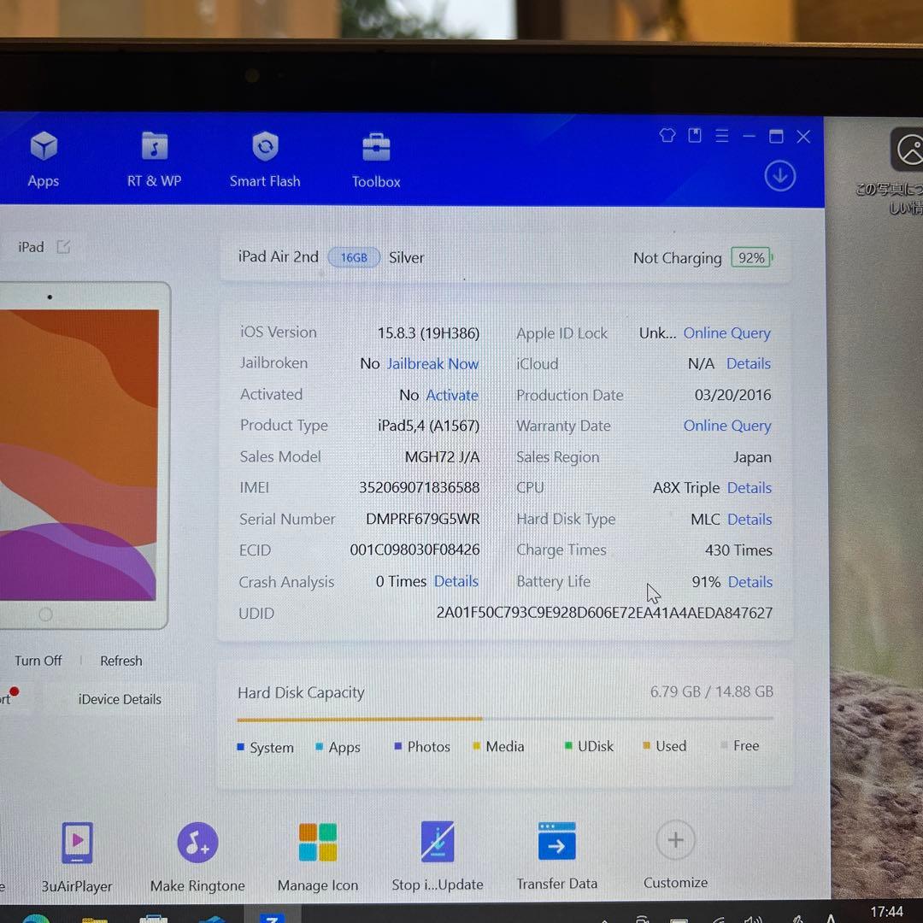
Task: Open the Toolbox panel
Action: click(x=375, y=158)
